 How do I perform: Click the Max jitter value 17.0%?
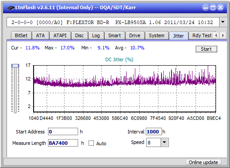[x=68, y=48]
